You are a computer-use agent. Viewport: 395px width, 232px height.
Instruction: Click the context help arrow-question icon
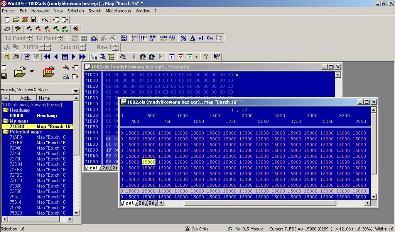click(x=217, y=56)
